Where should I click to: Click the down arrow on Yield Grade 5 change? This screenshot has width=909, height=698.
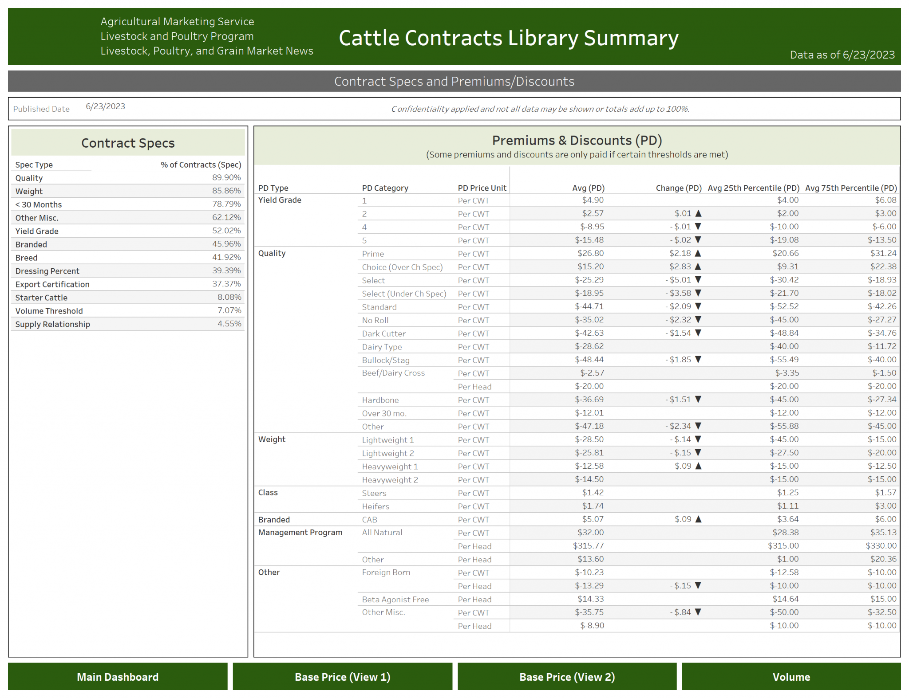tap(698, 240)
